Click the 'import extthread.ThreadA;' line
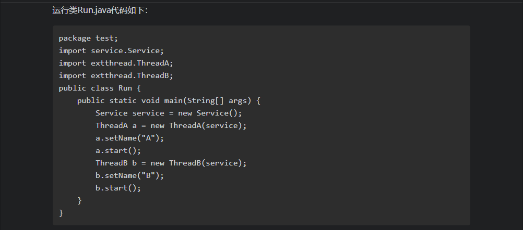Screen dimensions: 523x230 (x=116, y=63)
